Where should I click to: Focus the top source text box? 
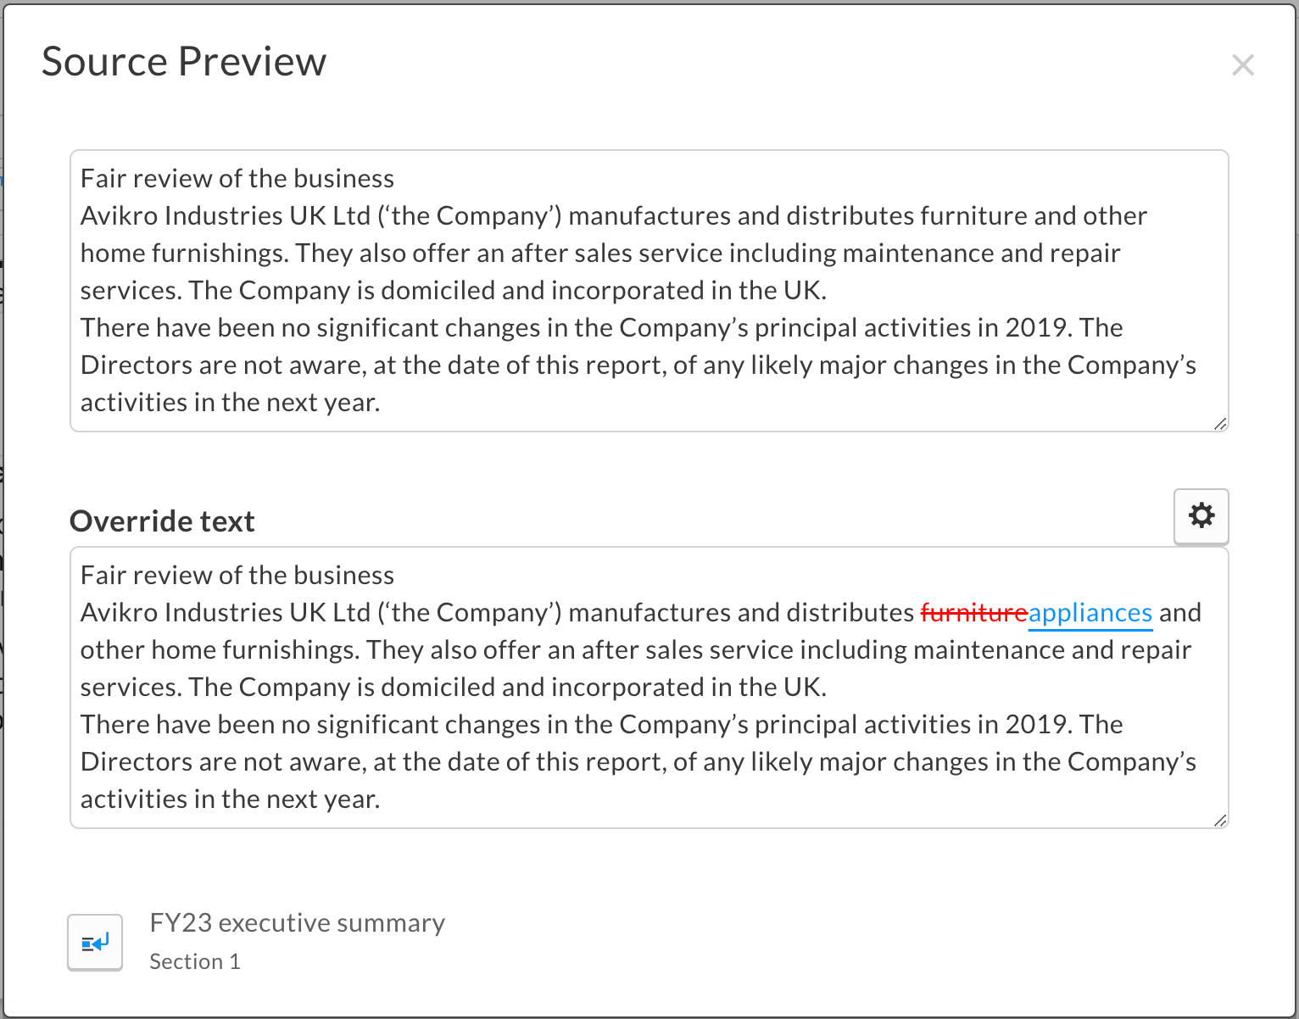click(649, 291)
